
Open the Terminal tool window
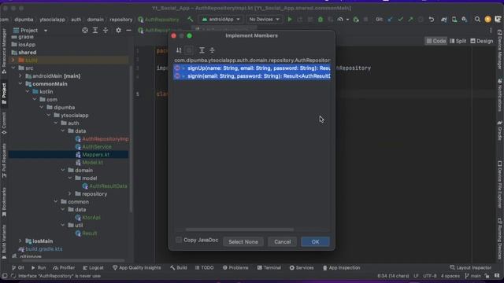(x=269, y=267)
